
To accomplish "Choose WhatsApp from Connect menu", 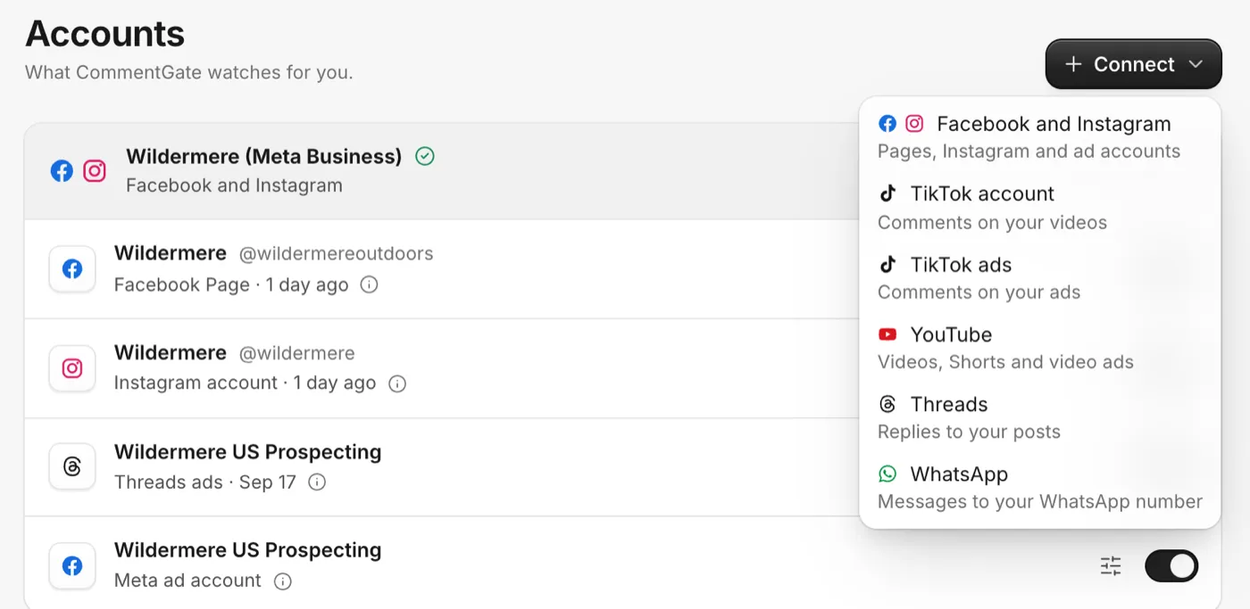I will pyautogui.click(x=1039, y=488).
